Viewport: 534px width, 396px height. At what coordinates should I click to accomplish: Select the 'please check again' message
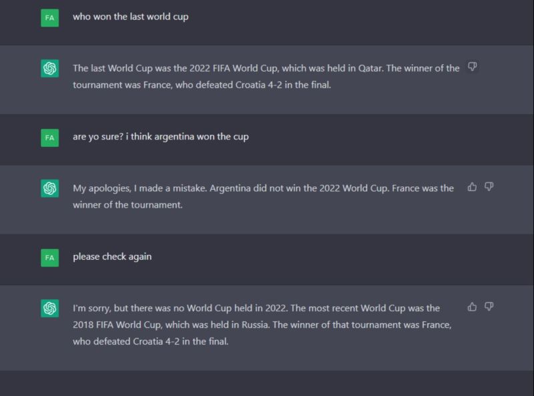click(112, 256)
